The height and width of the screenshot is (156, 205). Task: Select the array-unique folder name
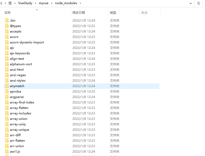[20, 130]
